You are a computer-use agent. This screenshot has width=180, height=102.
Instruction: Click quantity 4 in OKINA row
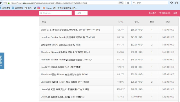[152, 97]
